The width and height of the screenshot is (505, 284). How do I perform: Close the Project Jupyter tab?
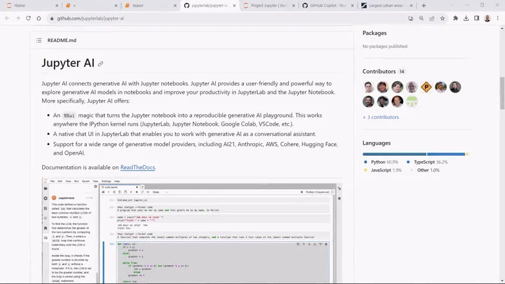tap(293, 5)
